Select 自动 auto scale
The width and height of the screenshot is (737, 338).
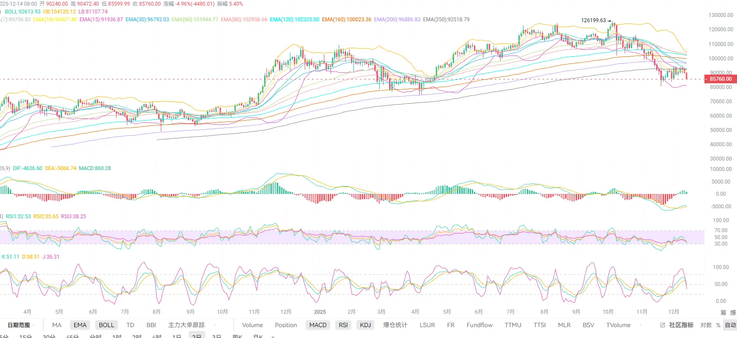730,325
